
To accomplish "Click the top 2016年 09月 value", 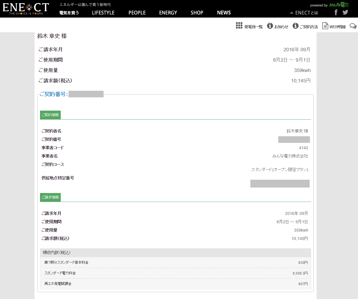I will [297, 50].
